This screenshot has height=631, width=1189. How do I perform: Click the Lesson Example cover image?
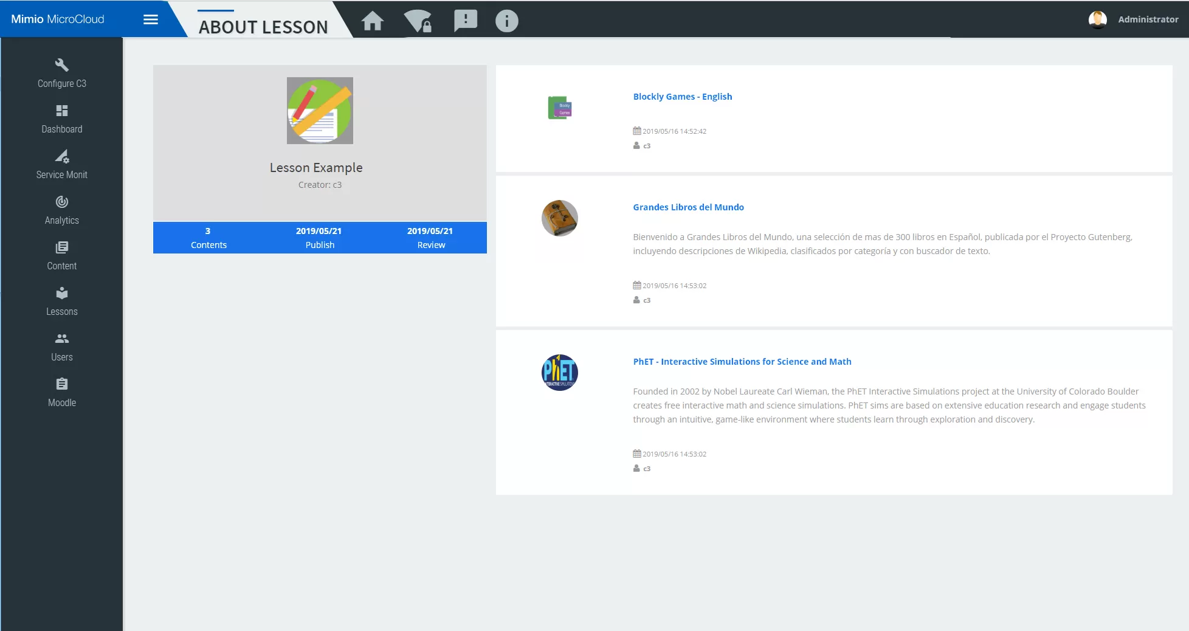tap(320, 111)
